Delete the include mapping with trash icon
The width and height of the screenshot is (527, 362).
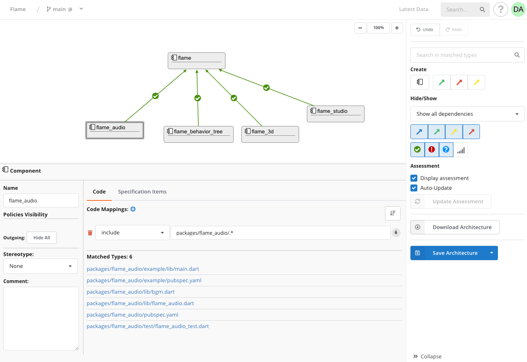click(x=90, y=233)
